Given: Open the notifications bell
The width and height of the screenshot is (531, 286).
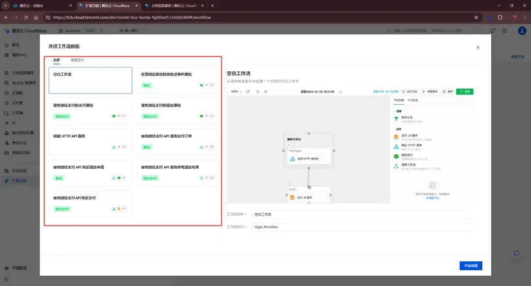Looking at the screenshot, I should pyautogui.click(x=492, y=31).
